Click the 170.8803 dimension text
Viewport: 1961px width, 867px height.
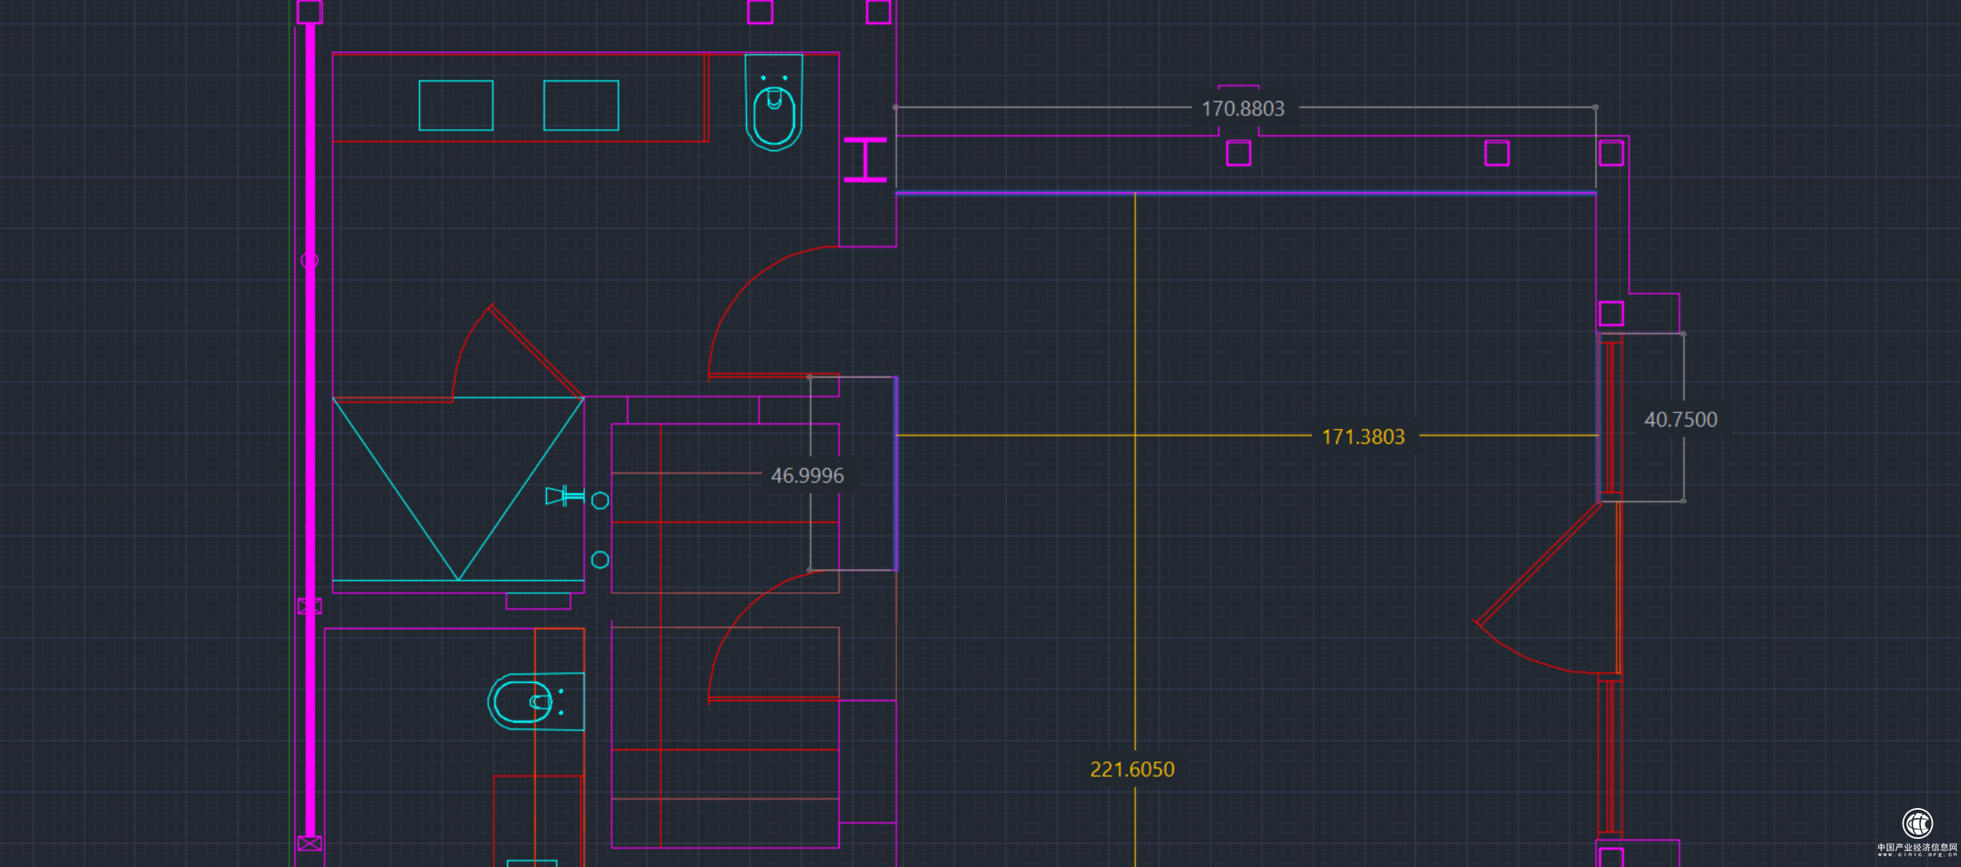[1242, 109]
